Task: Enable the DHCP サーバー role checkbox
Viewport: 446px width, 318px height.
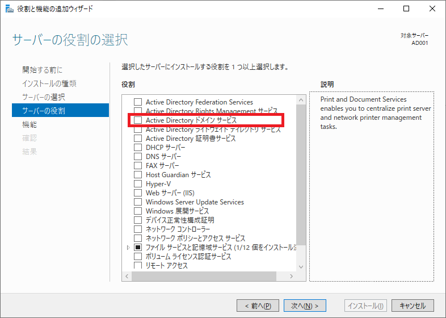Action: [x=138, y=148]
